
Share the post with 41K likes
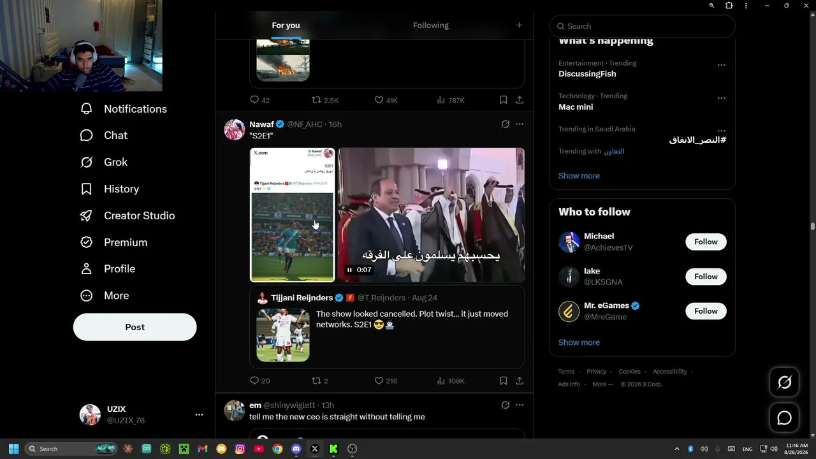[520, 100]
